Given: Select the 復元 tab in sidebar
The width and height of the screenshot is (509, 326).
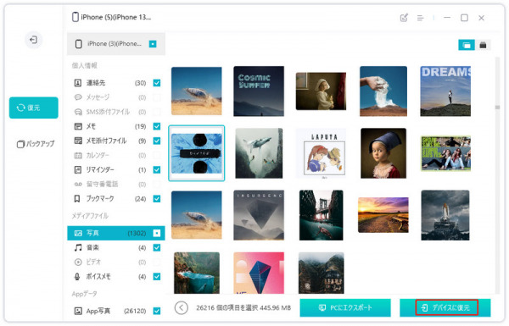Looking at the screenshot, I should [34, 108].
